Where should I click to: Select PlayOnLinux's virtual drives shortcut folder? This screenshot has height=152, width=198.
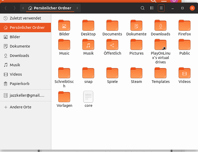point(160,45)
